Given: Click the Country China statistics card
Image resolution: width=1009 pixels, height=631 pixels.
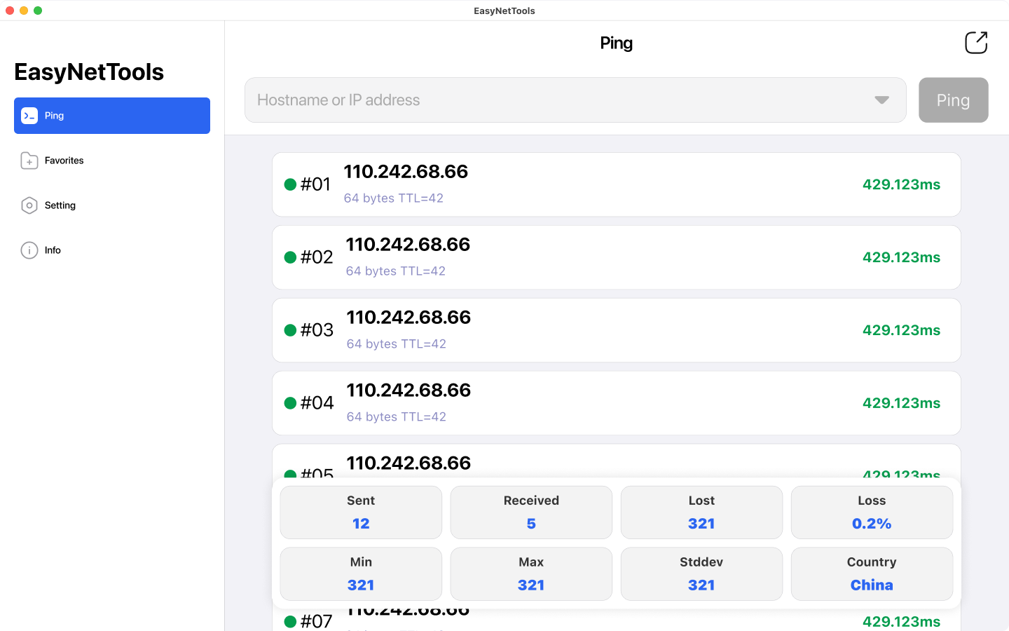Looking at the screenshot, I should [x=872, y=574].
